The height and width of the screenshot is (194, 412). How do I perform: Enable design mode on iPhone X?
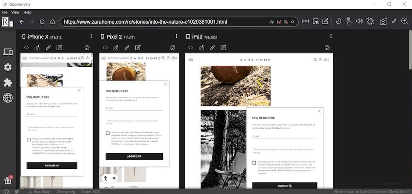(x=59, y=47)
